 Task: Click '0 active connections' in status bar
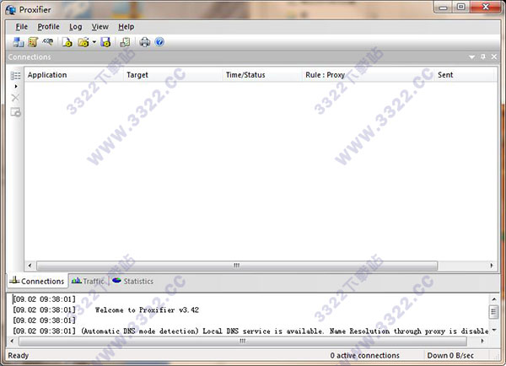[364, 355]
